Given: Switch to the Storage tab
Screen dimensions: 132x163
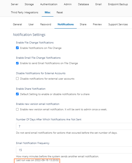Looking at the screenshot, I should [29, 4].
